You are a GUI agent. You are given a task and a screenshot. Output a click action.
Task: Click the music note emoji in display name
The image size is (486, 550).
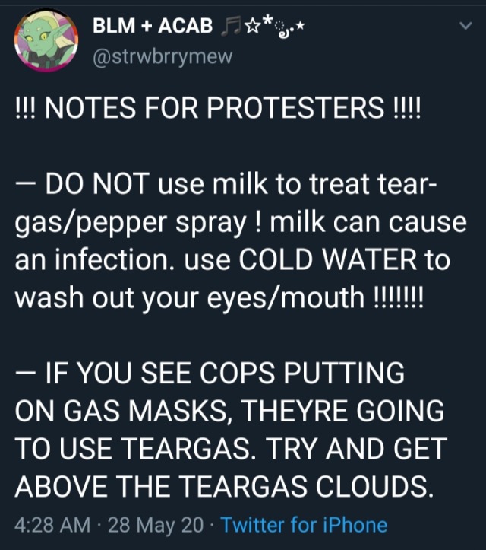pos(231,26)
